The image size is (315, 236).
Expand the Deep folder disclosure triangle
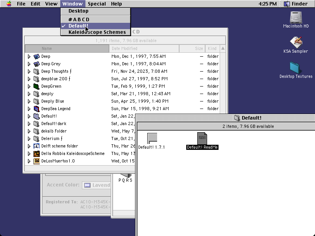point(29,56)
